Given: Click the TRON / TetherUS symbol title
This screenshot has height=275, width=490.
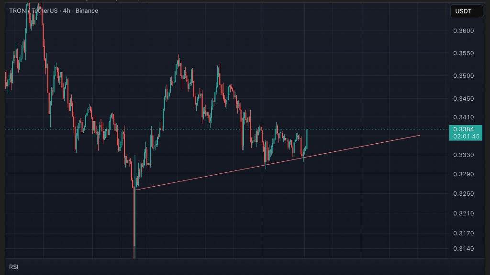Looking at the screenshot, I should [x=31, y=11].
